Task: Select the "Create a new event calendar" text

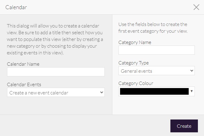Action: (39, 93)
